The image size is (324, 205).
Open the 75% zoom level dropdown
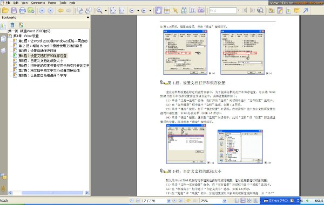pos(225,201)
